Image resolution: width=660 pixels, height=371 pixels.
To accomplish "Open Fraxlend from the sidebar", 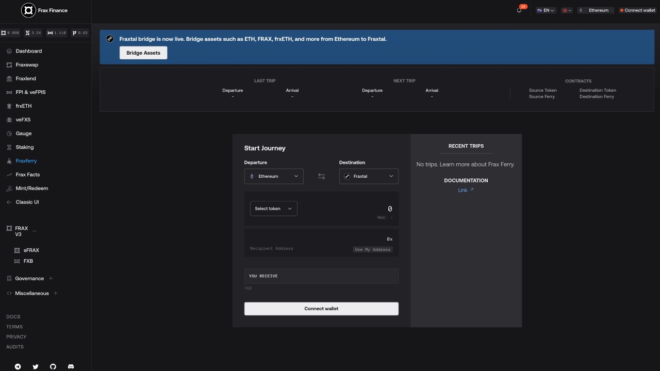I will 26,79.
